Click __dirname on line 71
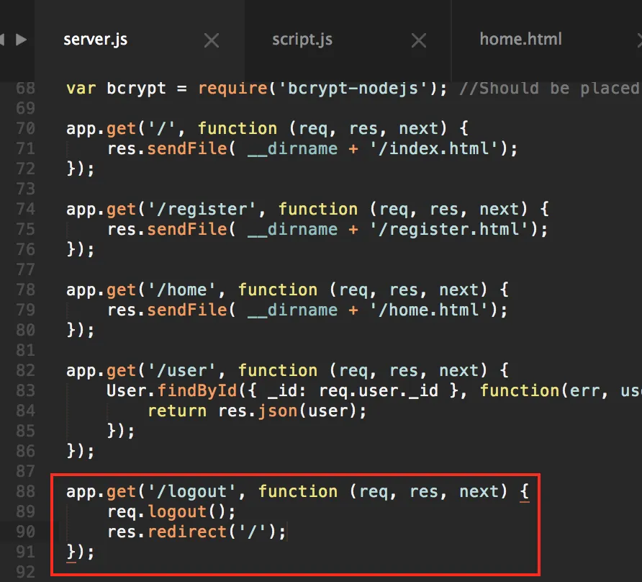The image size is (642, 582). point(293,149)
